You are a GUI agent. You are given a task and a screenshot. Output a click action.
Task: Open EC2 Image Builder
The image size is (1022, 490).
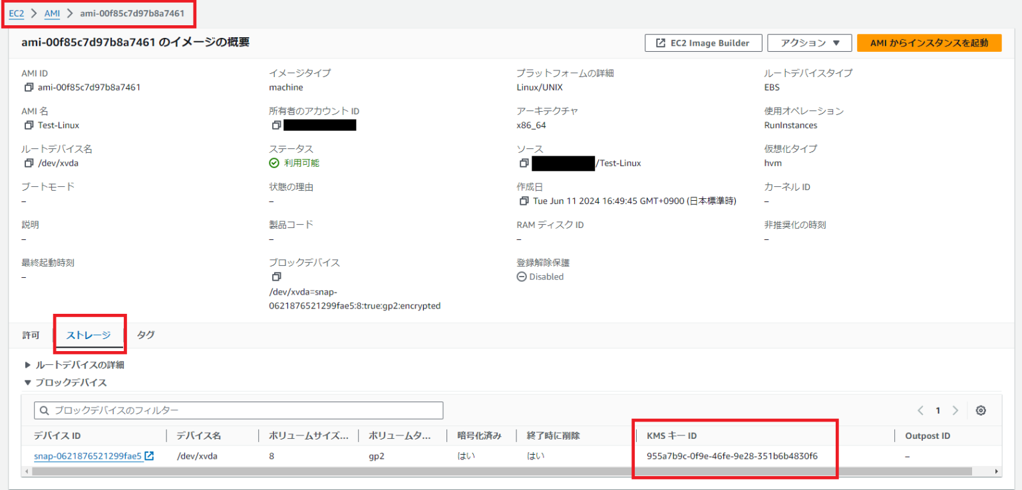click(x=703, y=43)
